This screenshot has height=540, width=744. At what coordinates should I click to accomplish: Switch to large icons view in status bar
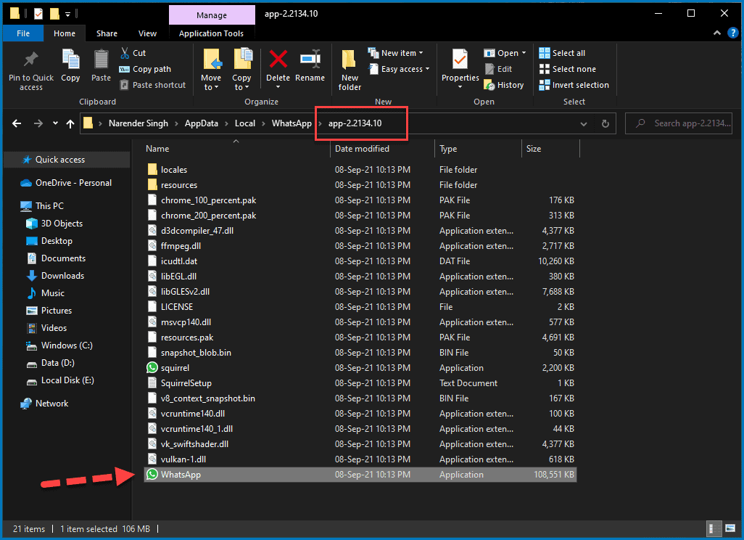(x=729, y=528)
